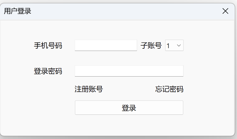Register a new account via 注册账号
Screen dimensions: 237x139
pyautogui.click(x=89, y=89)
